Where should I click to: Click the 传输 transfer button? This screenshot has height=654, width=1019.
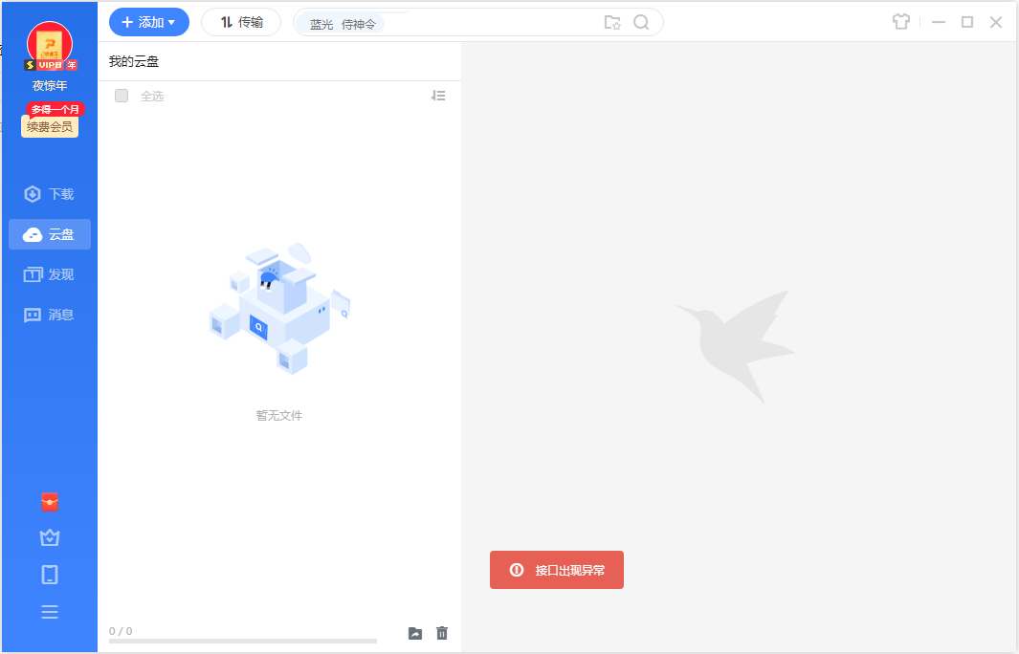(241, 22)
